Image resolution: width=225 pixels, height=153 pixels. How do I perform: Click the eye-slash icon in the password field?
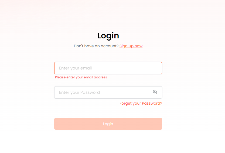155,92
